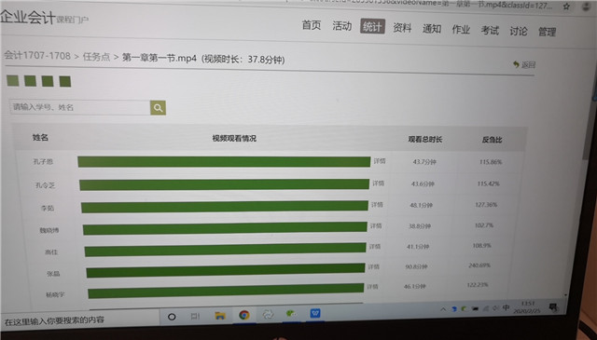
Task: Click the third green square under the breadcrumb
Action: (x=48, y=81)
